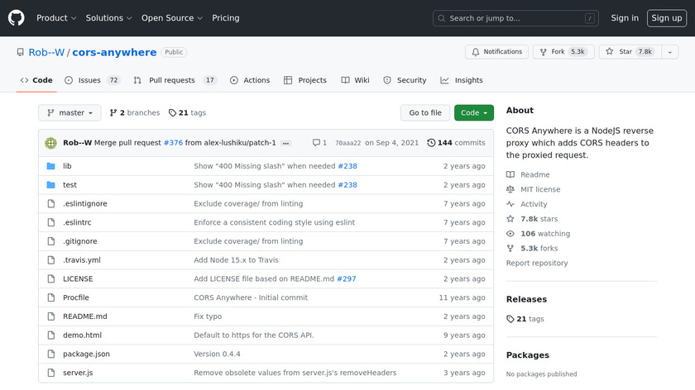Click the Sign in link
Screen dimensions: 695x390
(625, 18)
